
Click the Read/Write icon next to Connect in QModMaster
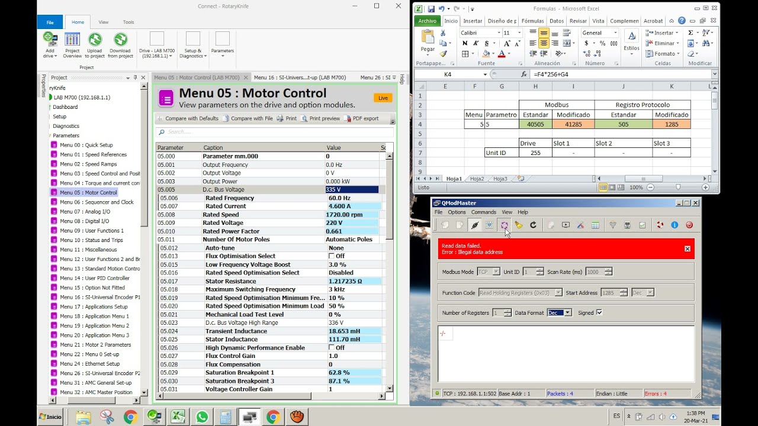(x=489, y=225)
